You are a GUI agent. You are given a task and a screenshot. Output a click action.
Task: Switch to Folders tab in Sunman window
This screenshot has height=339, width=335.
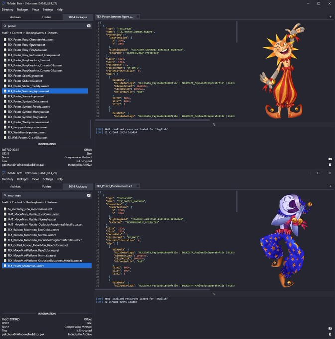pyautogui.click(x=47, y=17)
